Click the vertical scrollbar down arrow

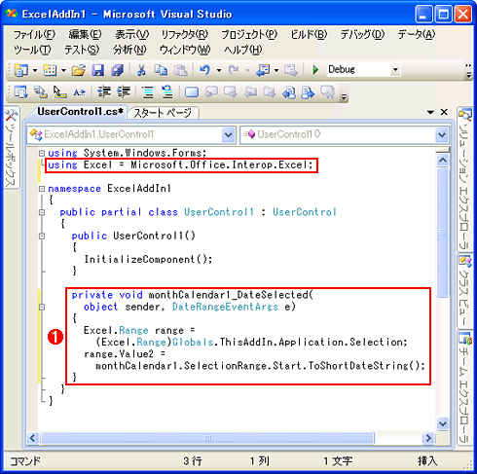(443, 423)
